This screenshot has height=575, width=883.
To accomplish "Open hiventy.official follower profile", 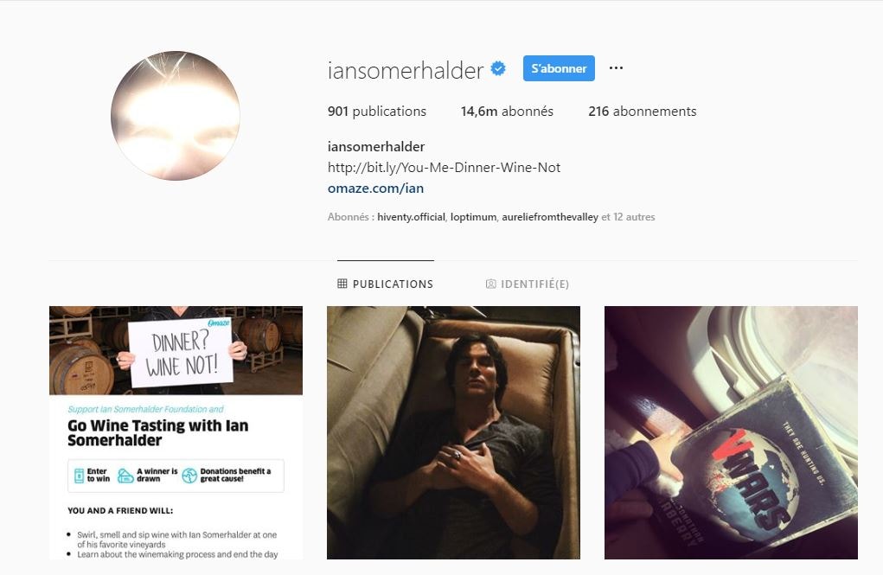I will (x=411, y=217).
